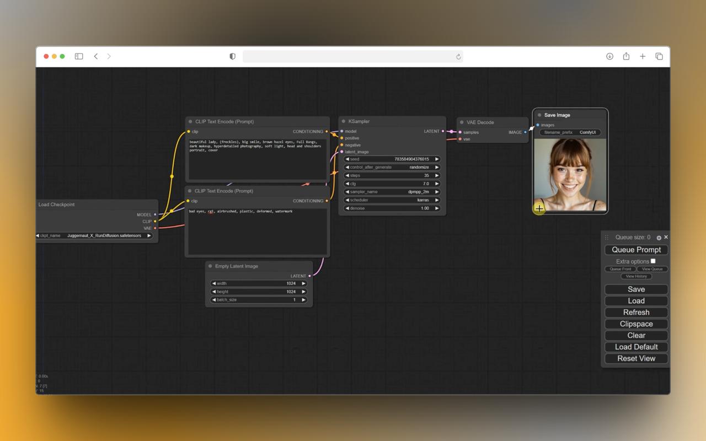
Task: Click the Safari Share icon
Action: click(626, 56)
